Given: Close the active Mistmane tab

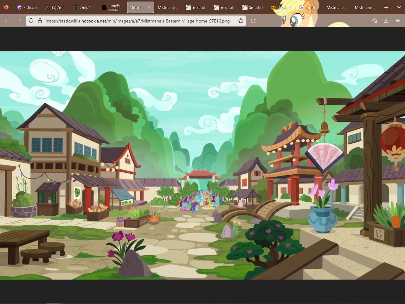Looking at the screenshot, I should 149,7.
